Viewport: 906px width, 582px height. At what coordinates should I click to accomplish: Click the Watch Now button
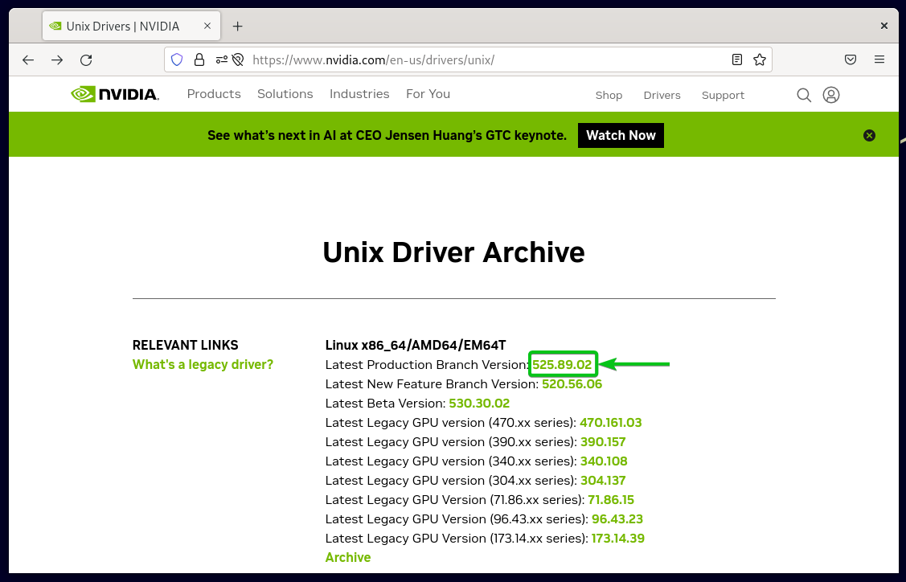(621, 135)
